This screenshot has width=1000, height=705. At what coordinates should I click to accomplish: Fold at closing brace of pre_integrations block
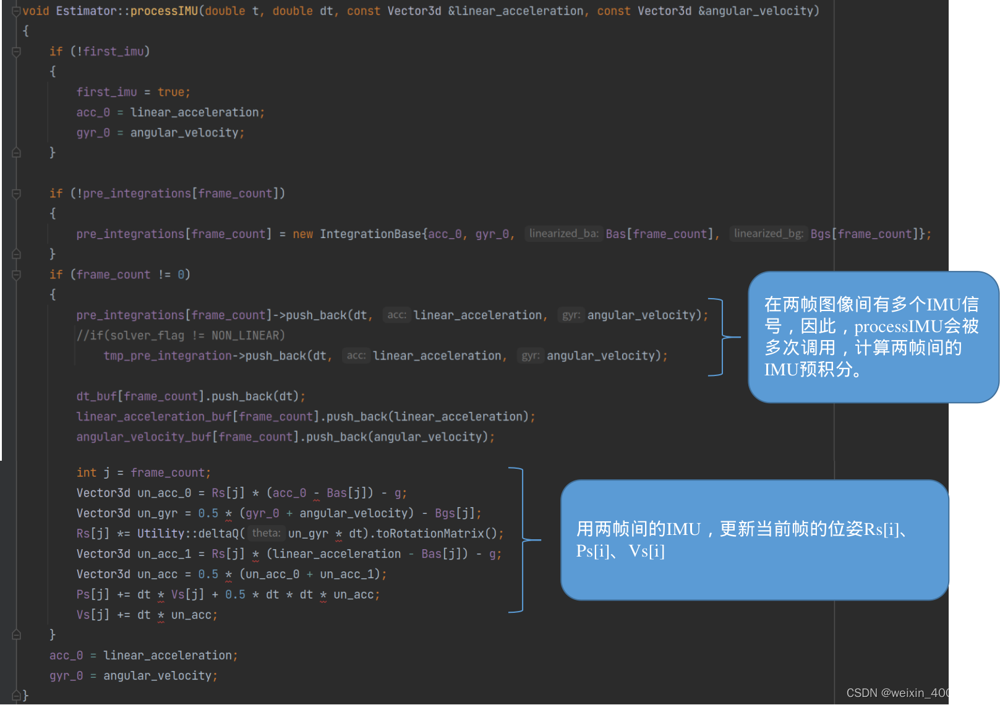point(17,254)
